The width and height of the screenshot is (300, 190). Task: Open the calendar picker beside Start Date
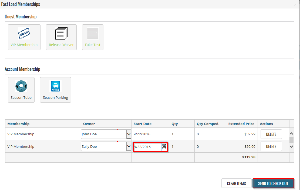click(x=164, y=146)
